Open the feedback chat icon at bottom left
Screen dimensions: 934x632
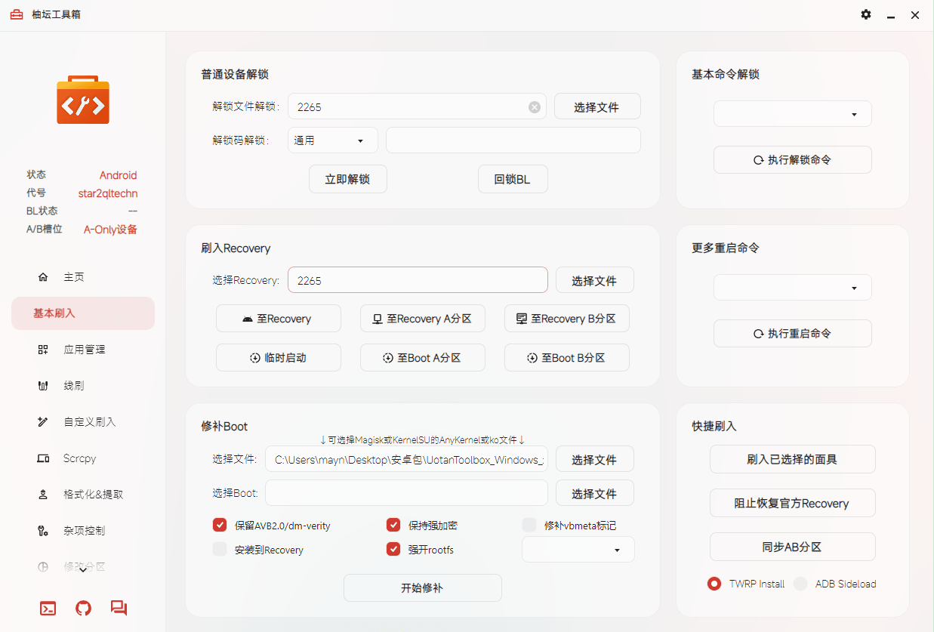(x=119, y=608)
